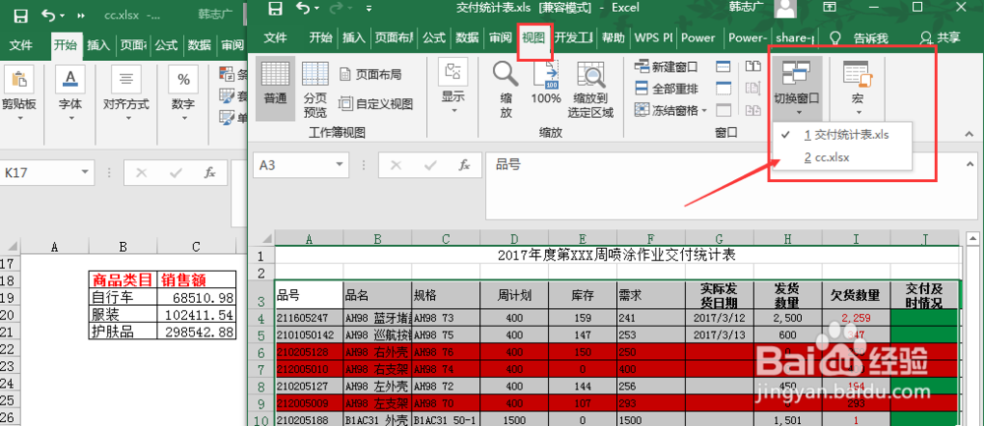The image size is (984, 426).
Task: Zoom to selection (缩放到选定区域)
Action: 590,89
